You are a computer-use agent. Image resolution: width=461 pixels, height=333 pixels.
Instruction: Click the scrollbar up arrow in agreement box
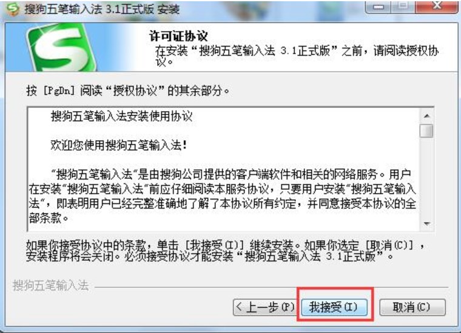pyautogui.click(x=426, y=116)
